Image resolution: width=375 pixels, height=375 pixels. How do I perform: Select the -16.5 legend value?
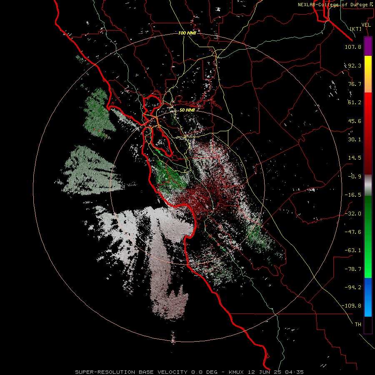point(353,195)
